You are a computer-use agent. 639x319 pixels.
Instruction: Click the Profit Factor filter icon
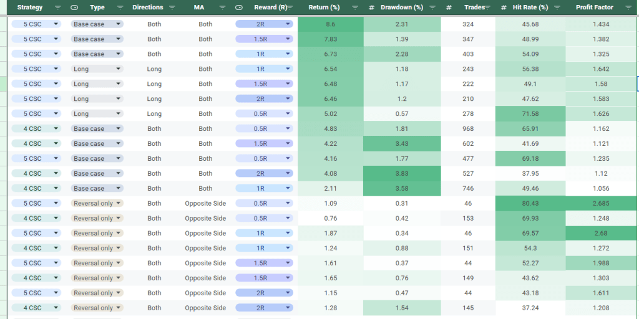click(628, 7)
